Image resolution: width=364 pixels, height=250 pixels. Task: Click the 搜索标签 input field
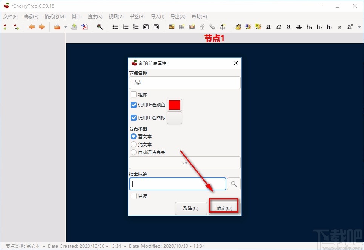(x=178, y=184)
